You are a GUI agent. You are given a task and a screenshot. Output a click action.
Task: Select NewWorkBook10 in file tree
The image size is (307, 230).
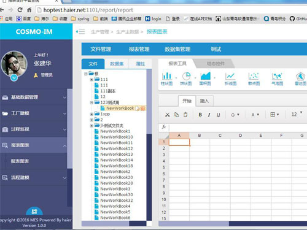click(117, 137)
